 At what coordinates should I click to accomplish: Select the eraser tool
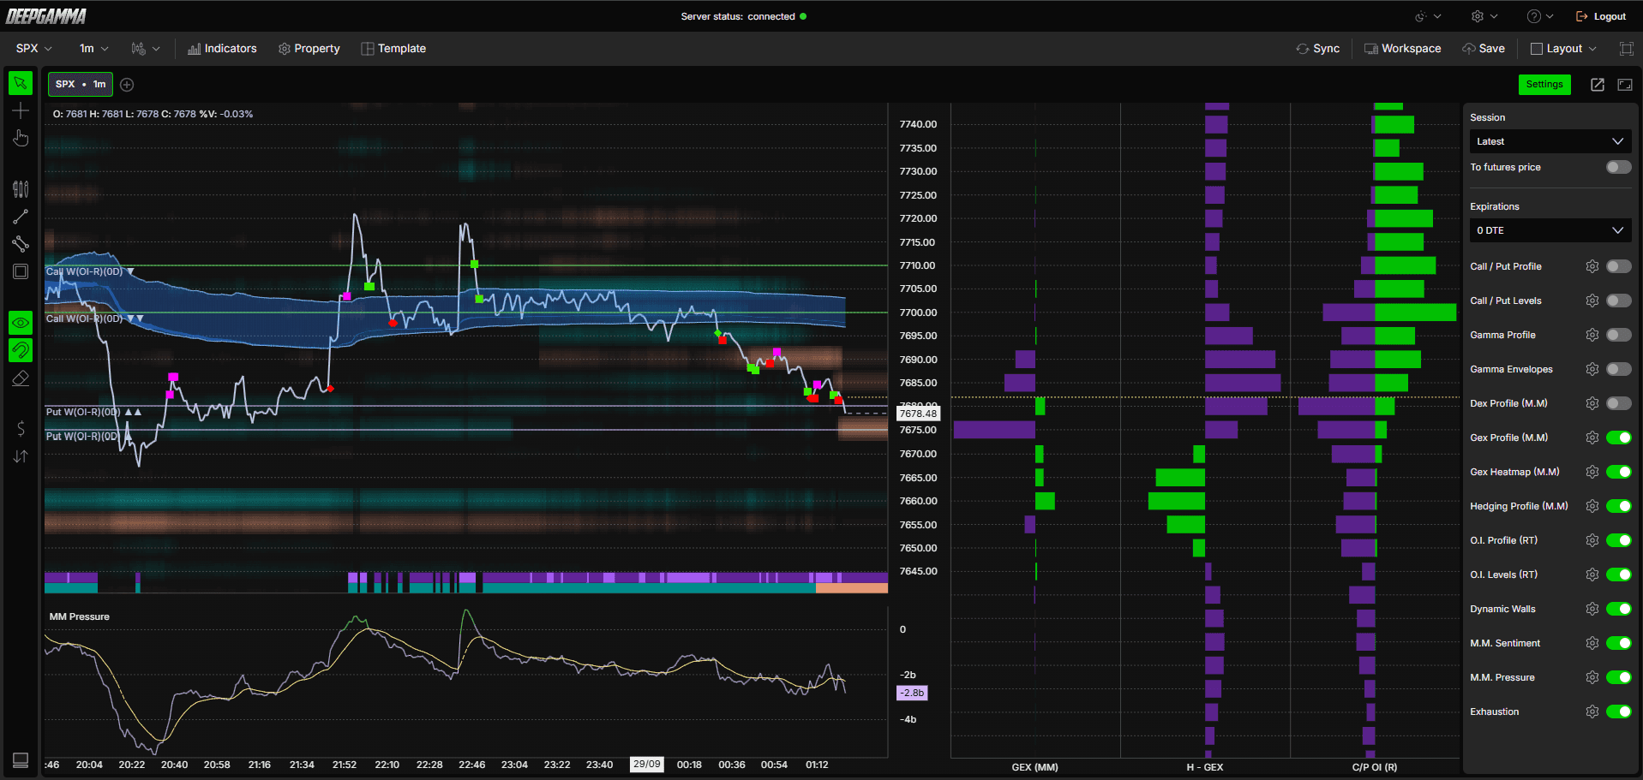(x=21, y=378)
